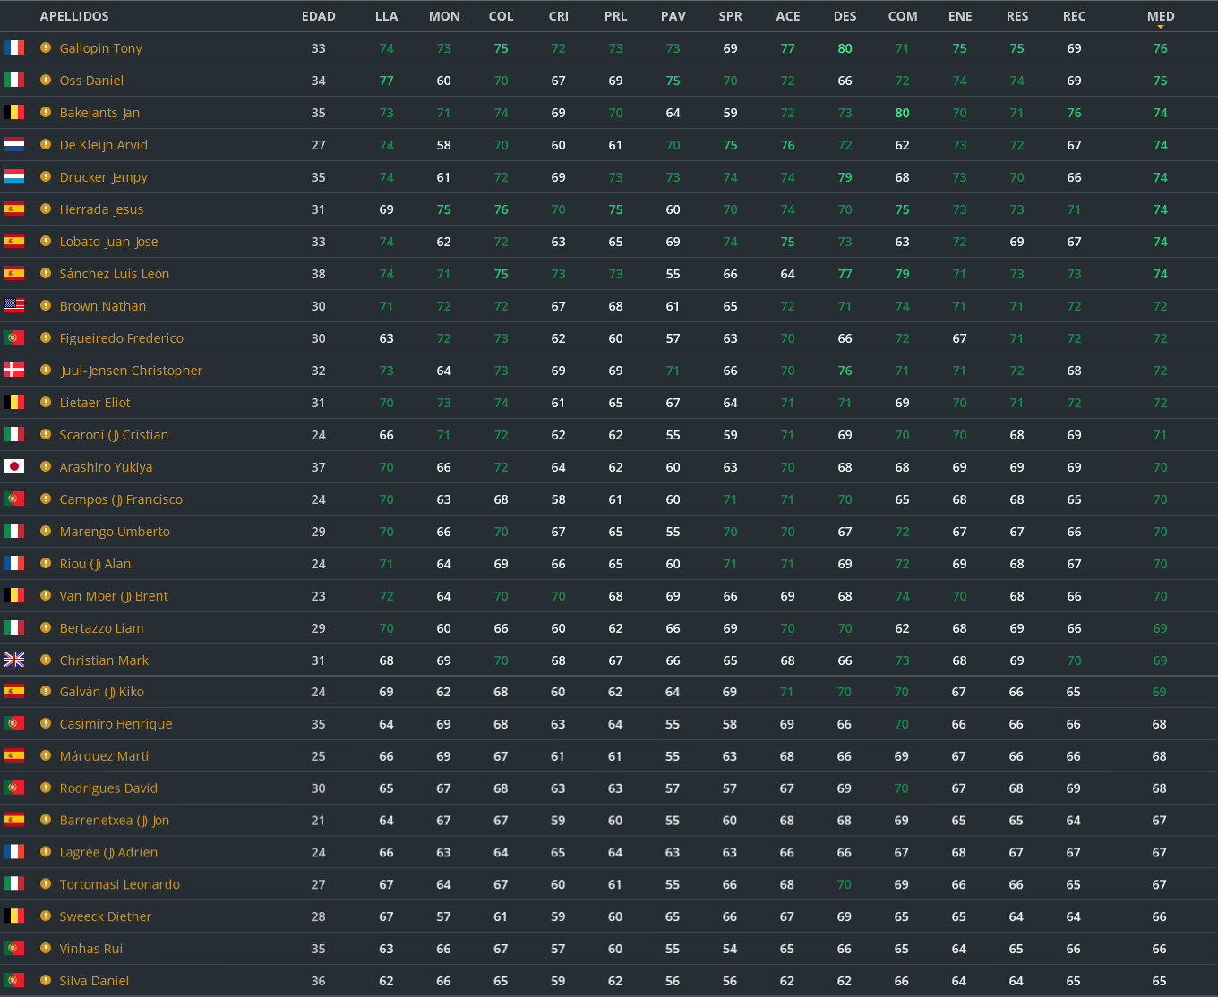Open rider profile Juul-Jensen Christopher

[132, 371]
